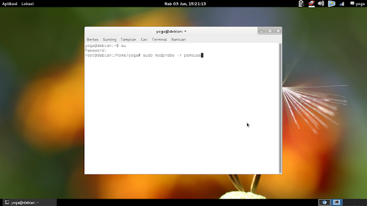This screenshot has width=367, height=206.
Task: Switch to third empty workspace
Action: point(349,202)
